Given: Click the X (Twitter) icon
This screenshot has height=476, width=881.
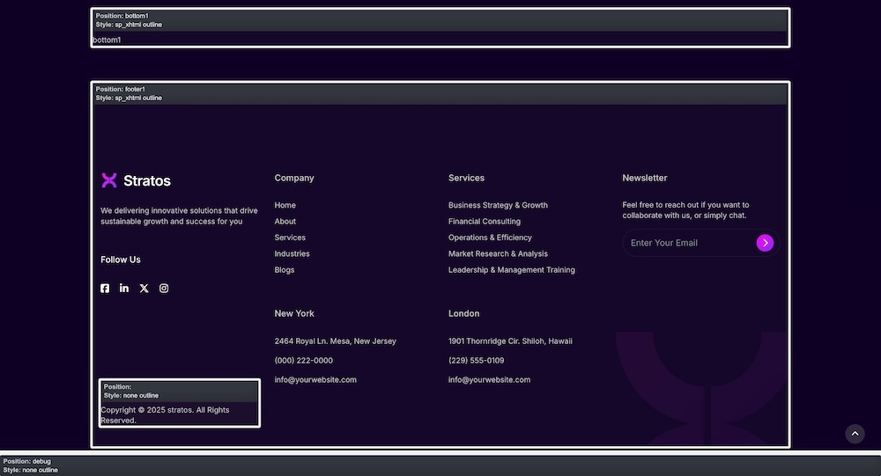Looking at the screenshot, I should (144, 289).
